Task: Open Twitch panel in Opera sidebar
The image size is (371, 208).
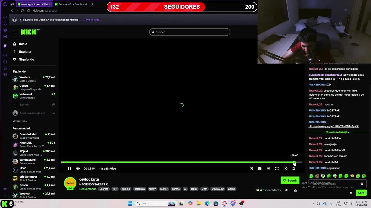Action: (5, 46)
